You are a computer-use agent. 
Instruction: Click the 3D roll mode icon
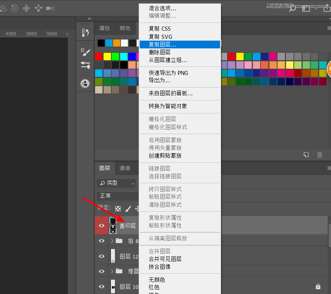[x=14, y=8]
